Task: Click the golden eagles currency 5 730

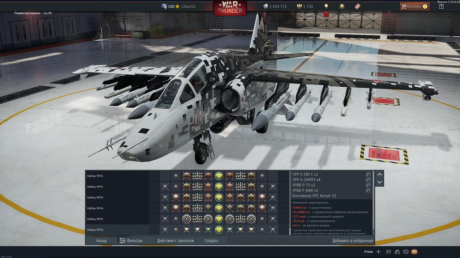Action: pos(305,6)
